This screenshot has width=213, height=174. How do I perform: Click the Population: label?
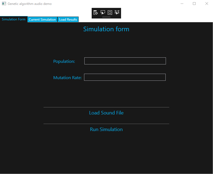pyautogui.click(x=64, y=61)
